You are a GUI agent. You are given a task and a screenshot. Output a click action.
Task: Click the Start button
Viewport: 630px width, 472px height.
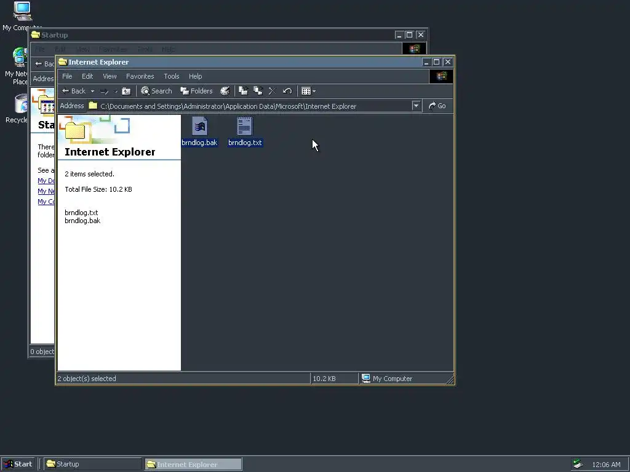tap(18, 464)
